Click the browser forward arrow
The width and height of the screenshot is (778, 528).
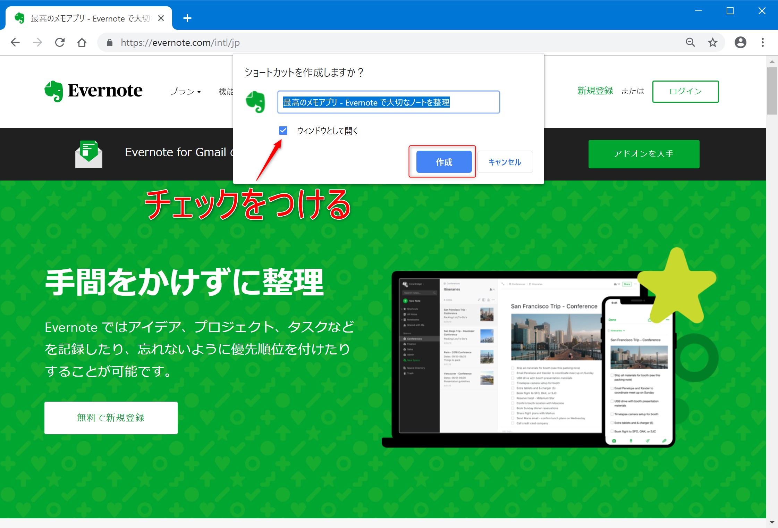tap(37, 42)
